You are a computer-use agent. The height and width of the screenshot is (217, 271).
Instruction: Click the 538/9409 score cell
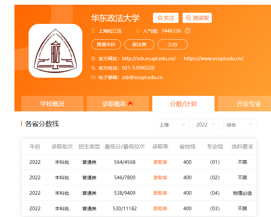pyautogui.click(x=125, y=193)
